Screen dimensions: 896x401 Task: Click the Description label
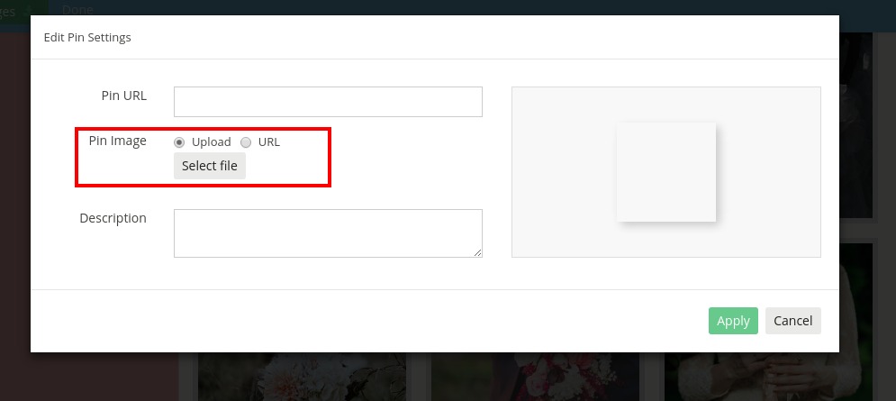pos(113,218)
